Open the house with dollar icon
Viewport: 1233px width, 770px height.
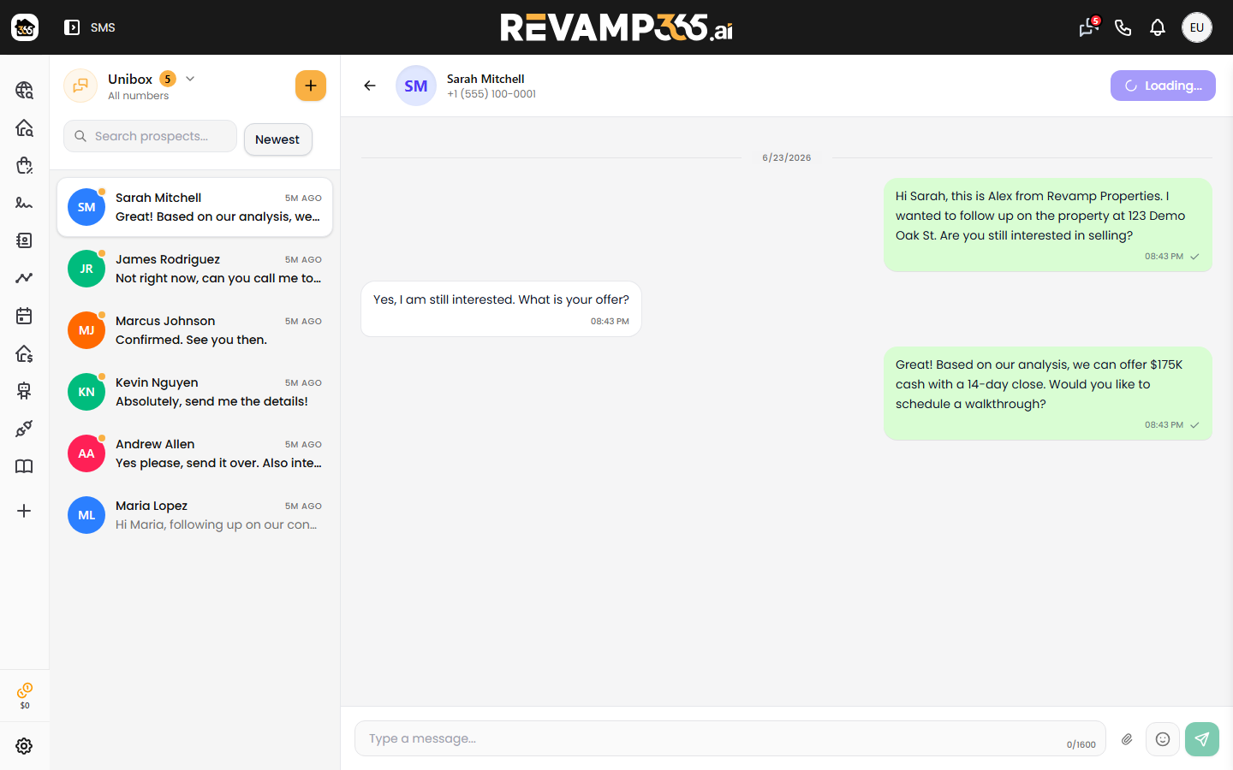coord(24,353)
